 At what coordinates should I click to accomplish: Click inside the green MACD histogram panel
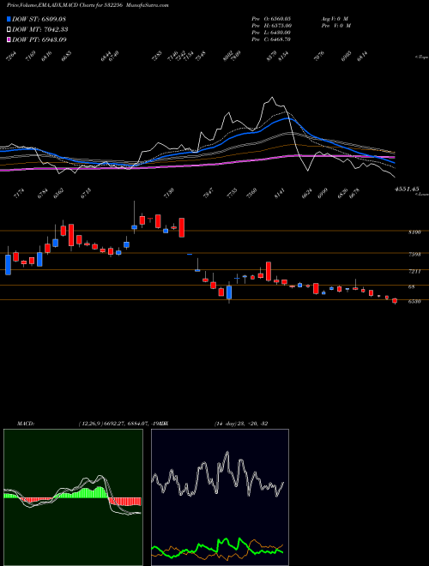73,497
